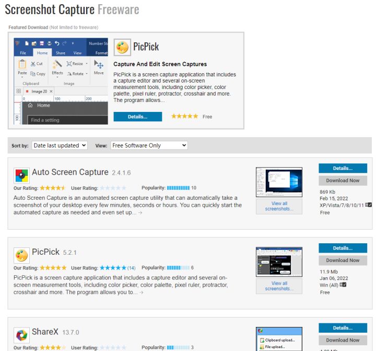Click Auto Screen Capture screenshot thumbnail
Viewport: 376px width, 351px height.
coord(279,182)
